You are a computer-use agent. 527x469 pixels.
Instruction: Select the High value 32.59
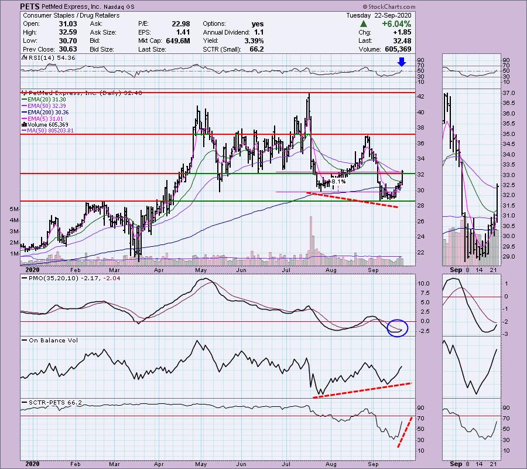click(68, 32)
